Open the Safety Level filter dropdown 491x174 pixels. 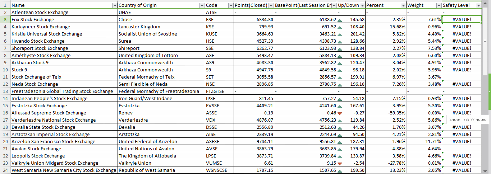(x=478, y=5)
